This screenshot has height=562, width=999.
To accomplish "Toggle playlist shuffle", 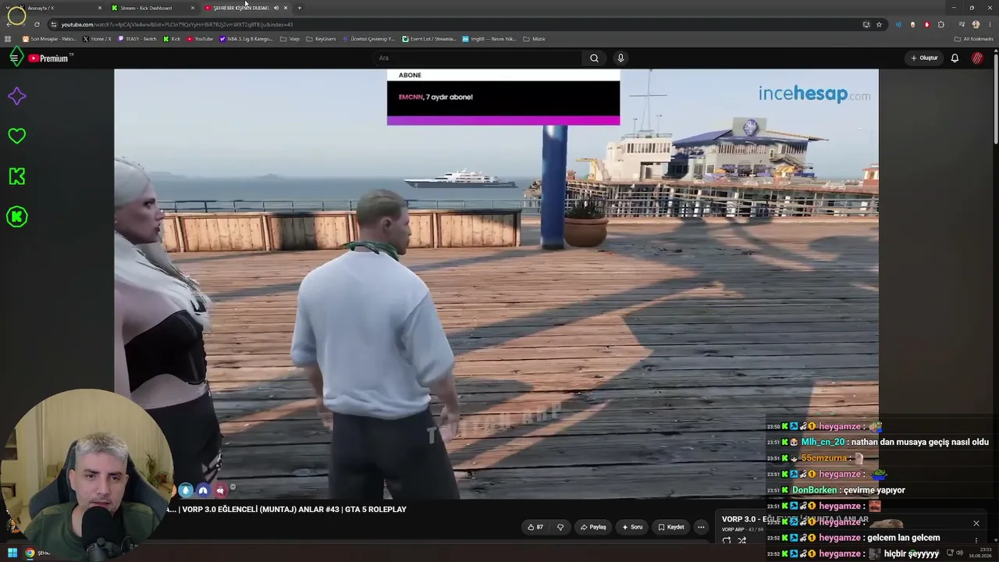I will 742,540.
